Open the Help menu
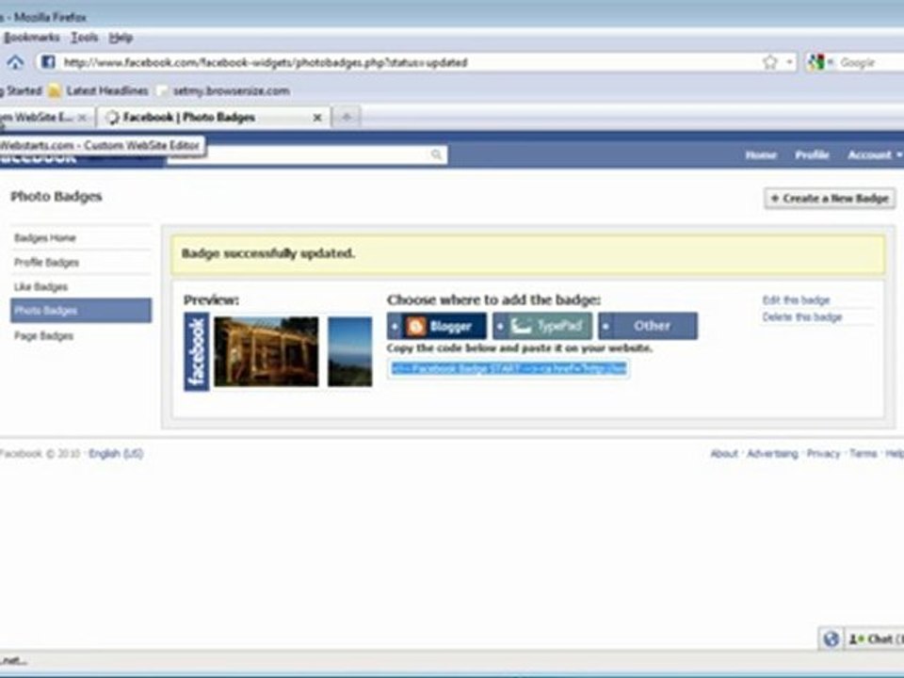904x678 pixels. coord(121,38)
